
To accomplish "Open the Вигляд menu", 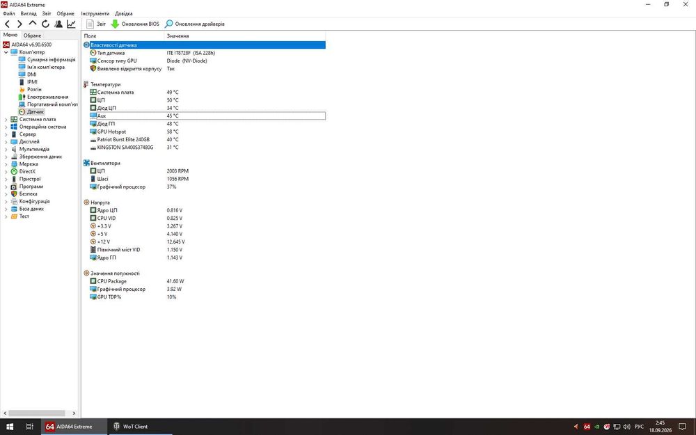I will (29, 14).
